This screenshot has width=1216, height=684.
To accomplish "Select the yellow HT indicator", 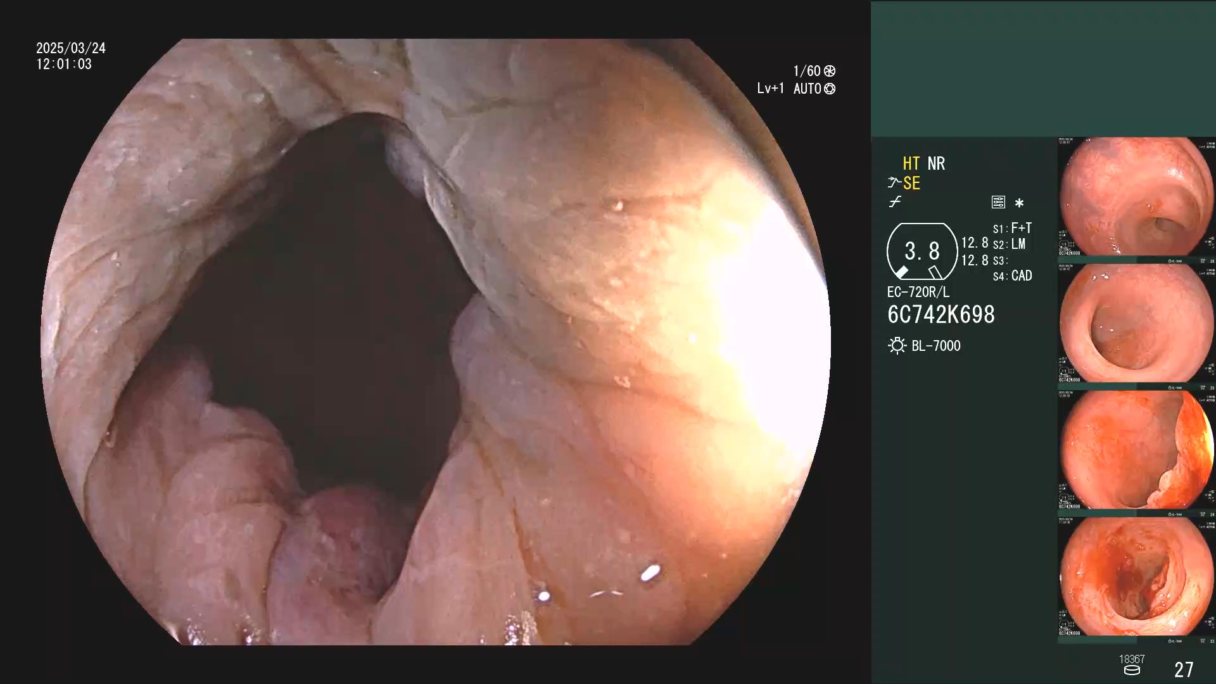I will (x=911, y=163).
